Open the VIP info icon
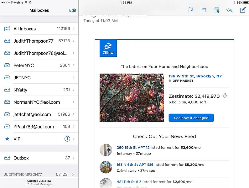The height and width of the screenshot is (188, 249). 67,139
